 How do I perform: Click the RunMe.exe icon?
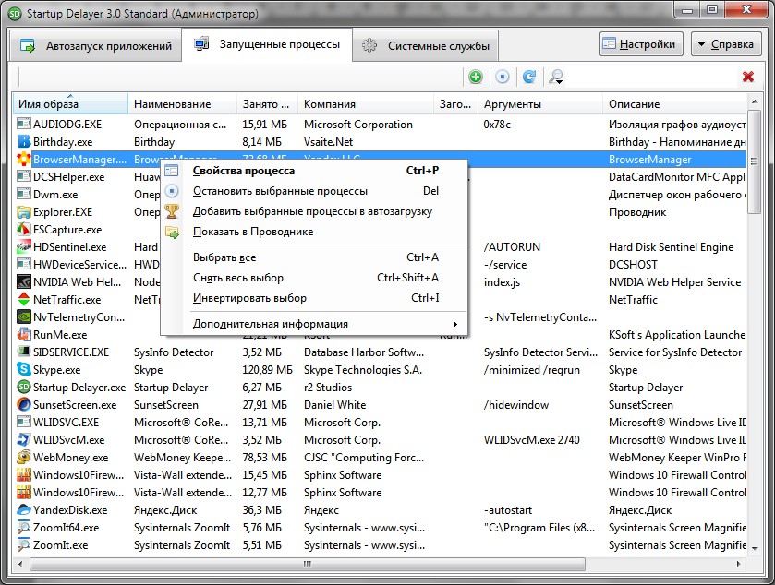24,335
